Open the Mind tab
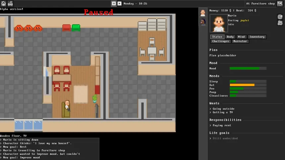285x160 pixels. (x=241, y=37)
